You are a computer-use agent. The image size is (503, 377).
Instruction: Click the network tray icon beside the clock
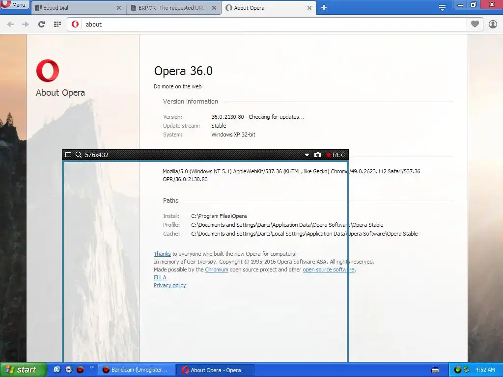[x=467, y=370]
